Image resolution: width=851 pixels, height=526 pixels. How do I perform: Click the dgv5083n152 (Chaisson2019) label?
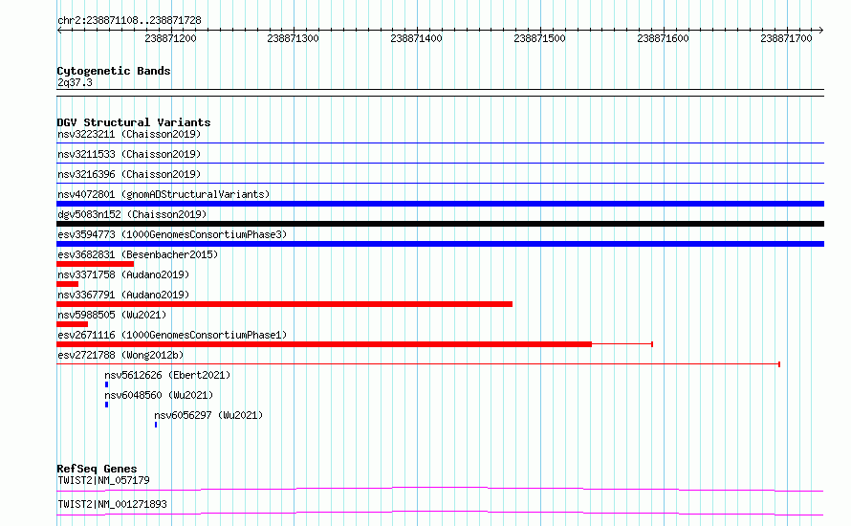click(132, 214)
